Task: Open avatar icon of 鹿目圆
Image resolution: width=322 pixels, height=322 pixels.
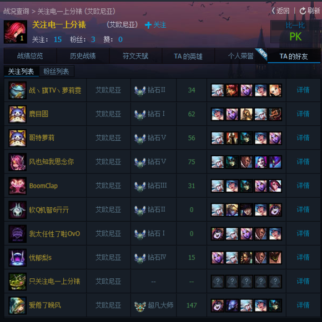Action: coord(18,114)
